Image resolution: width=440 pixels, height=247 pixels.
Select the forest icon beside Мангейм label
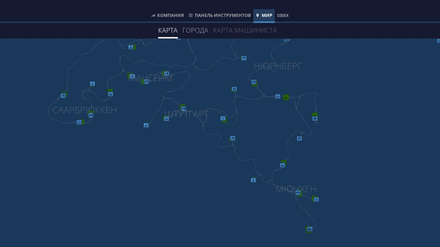point(166,74)
